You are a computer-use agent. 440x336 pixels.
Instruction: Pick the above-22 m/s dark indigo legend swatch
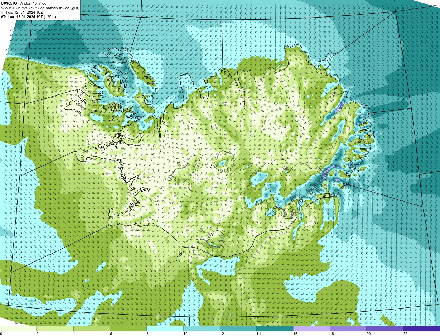click(421, 328)
